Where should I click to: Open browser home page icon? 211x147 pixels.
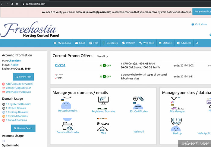pyautogui.click(x=17, y=4)
